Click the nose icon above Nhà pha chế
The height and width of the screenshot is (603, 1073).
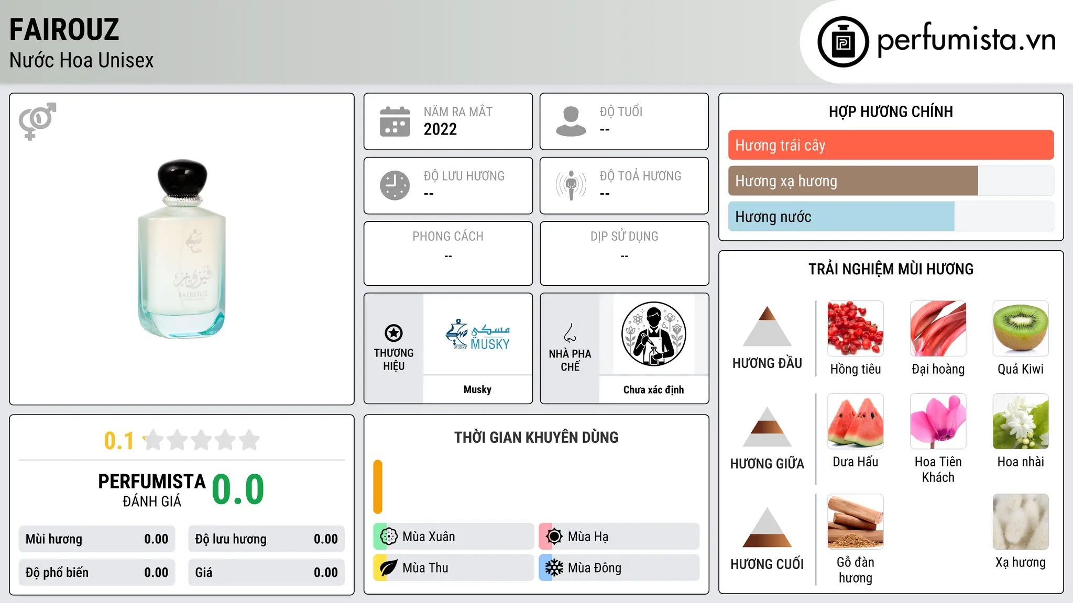(x=570, y=333)
